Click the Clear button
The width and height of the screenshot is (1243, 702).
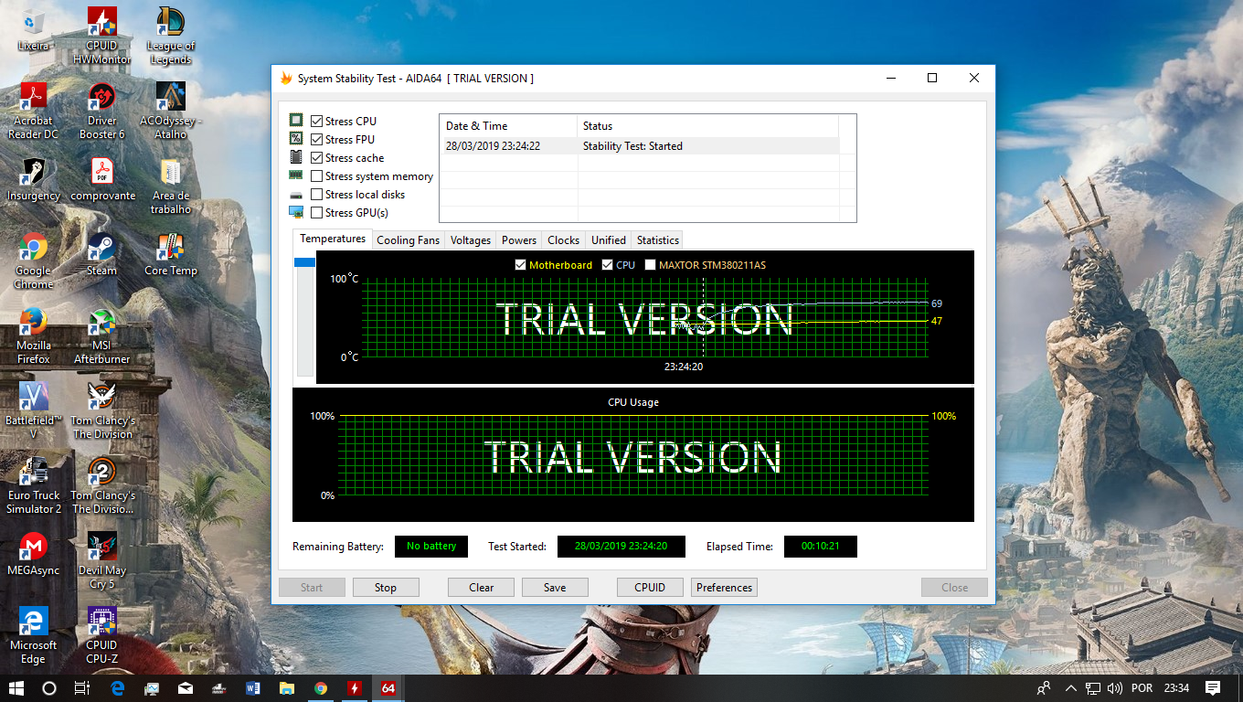[x=481, y=588]
